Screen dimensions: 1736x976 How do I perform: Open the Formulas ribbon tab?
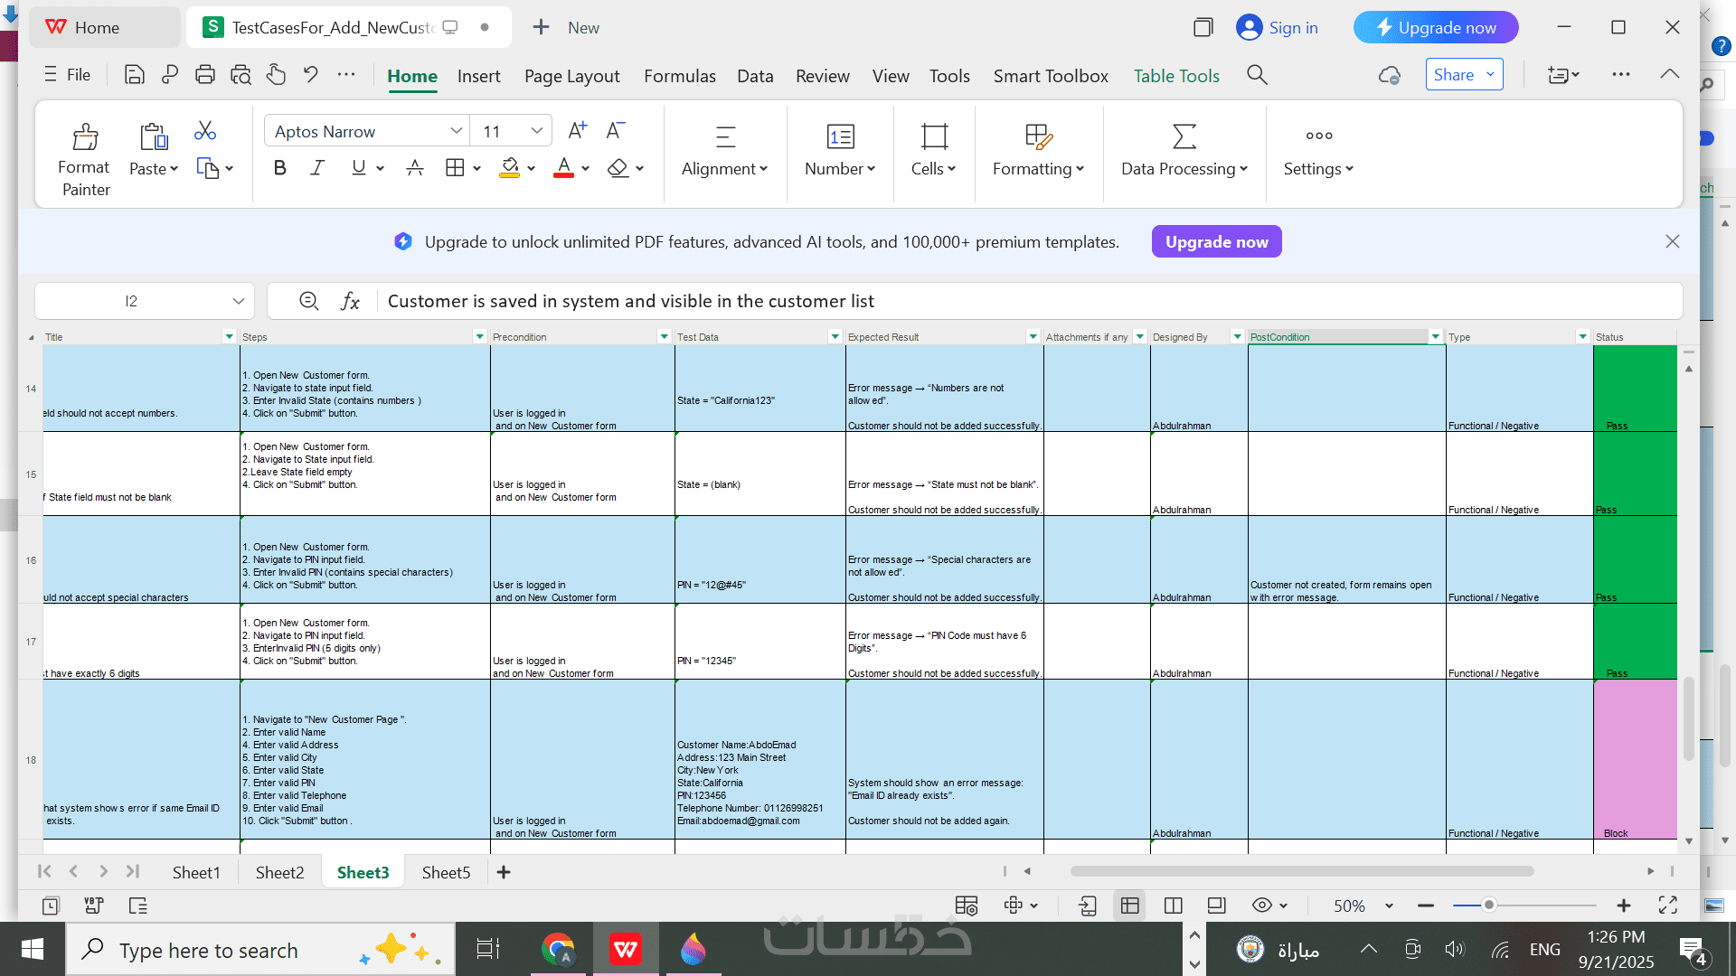679,76
